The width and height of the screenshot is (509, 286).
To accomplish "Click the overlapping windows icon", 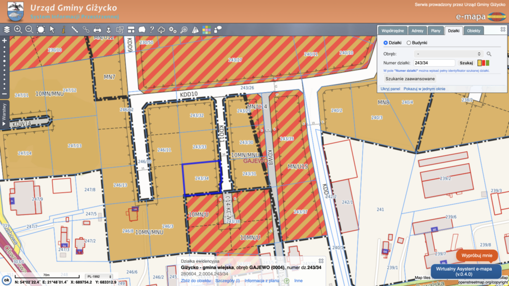I will click(x=120, y=29).
